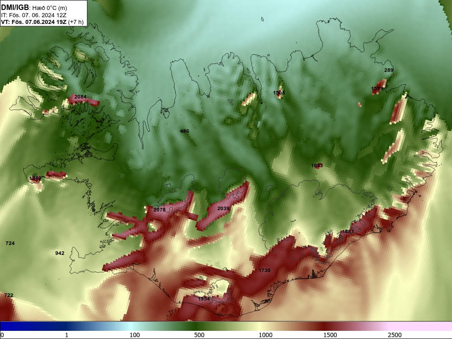Click the 1000 tick on the legend

pos(265,335)
